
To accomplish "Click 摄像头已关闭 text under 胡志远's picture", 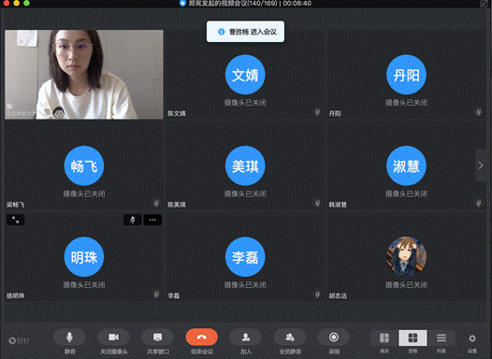I will [x=406, y=285].
